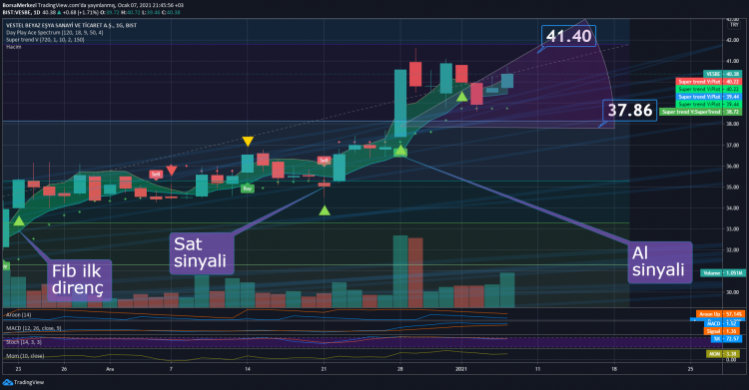The height and width of the screenshot is (390, 749).
Task: Click the yellow down-triangle marker above candle
Action: pyautogui.click(x=248, y=142)
